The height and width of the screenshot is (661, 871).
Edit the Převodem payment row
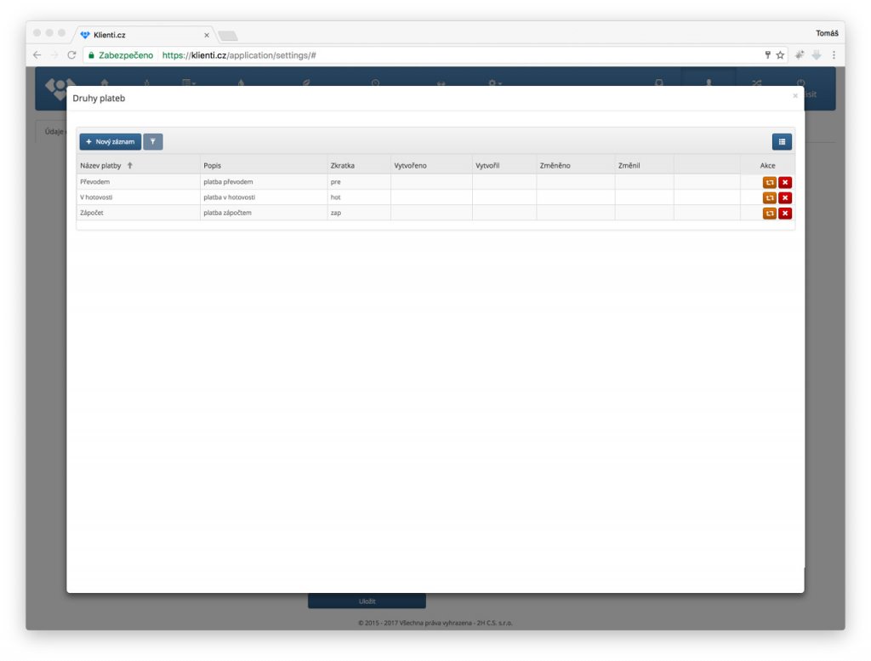pos(769,182)
